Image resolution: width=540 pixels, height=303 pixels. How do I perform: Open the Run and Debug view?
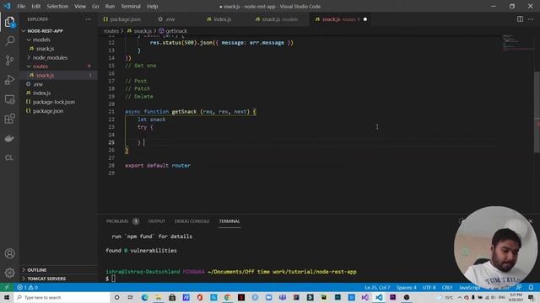tap(9, 80)
